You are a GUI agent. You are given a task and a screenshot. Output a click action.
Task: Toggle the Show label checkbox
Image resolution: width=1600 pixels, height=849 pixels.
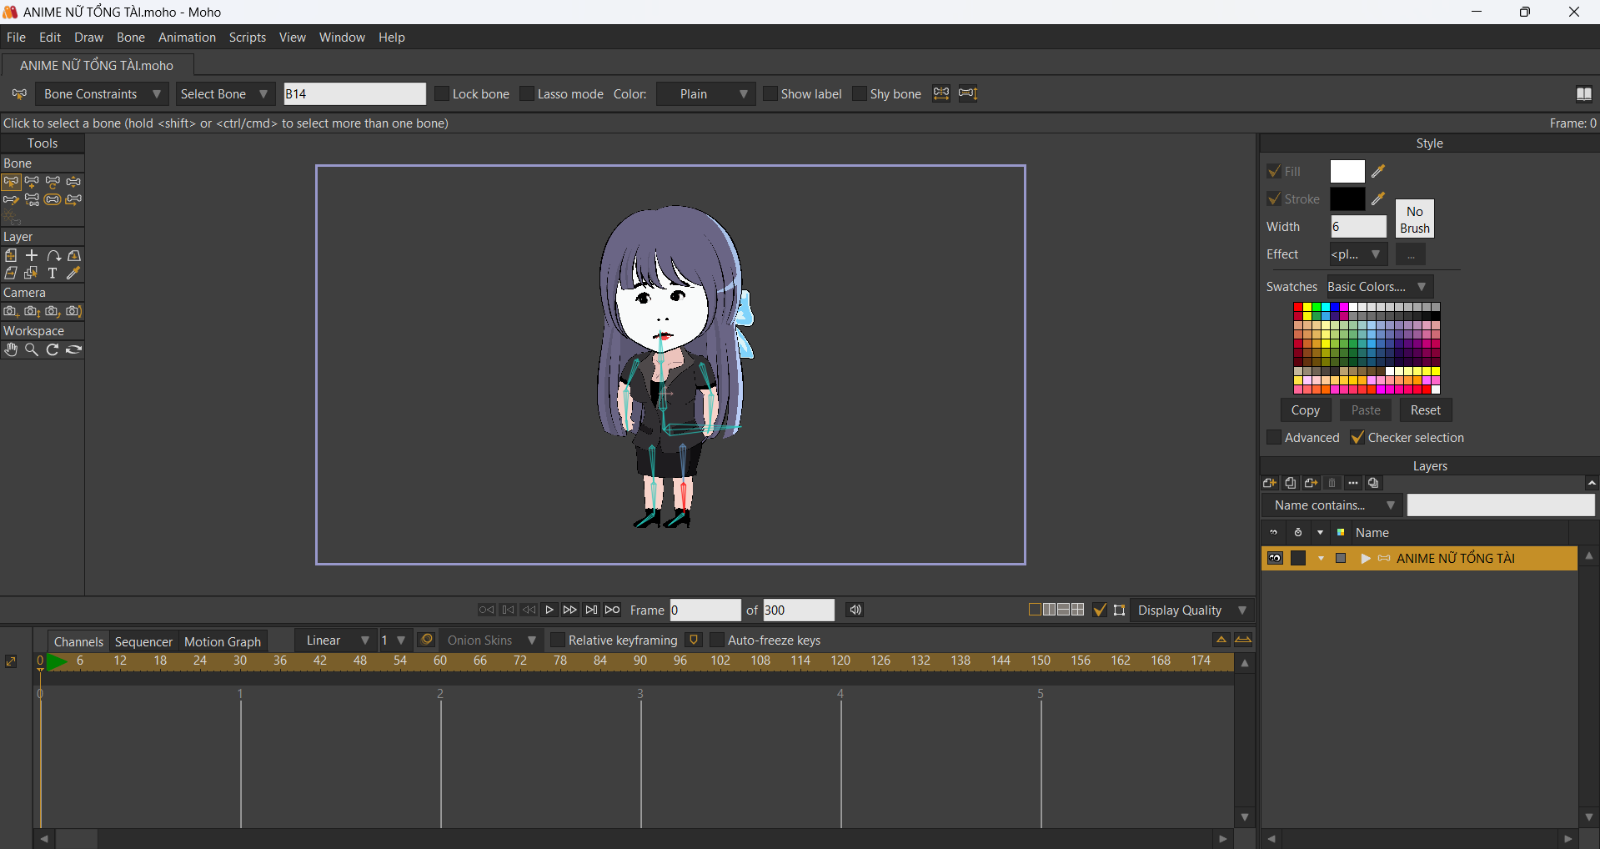(x=770, y=94)
